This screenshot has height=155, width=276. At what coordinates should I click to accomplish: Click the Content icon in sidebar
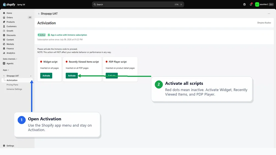(4, 40)
